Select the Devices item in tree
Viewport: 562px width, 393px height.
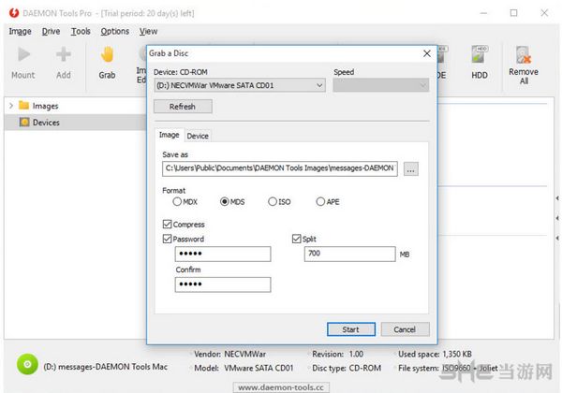click(46, 123)
